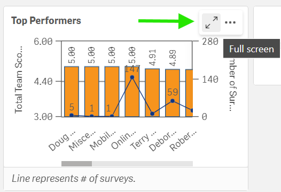Click the Top Performers chart title
The image size is (281, 192).
click(46, 21)
